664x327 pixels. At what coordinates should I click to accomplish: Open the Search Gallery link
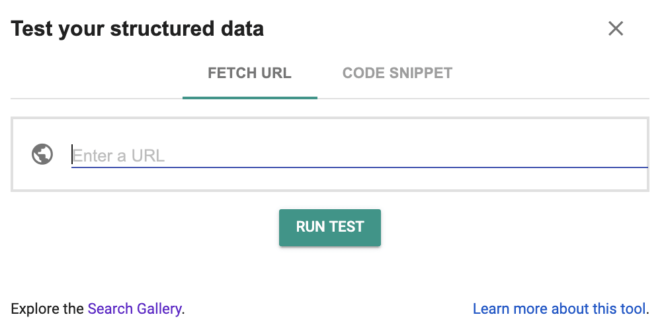pyautogui.click(x=135, y=308)
